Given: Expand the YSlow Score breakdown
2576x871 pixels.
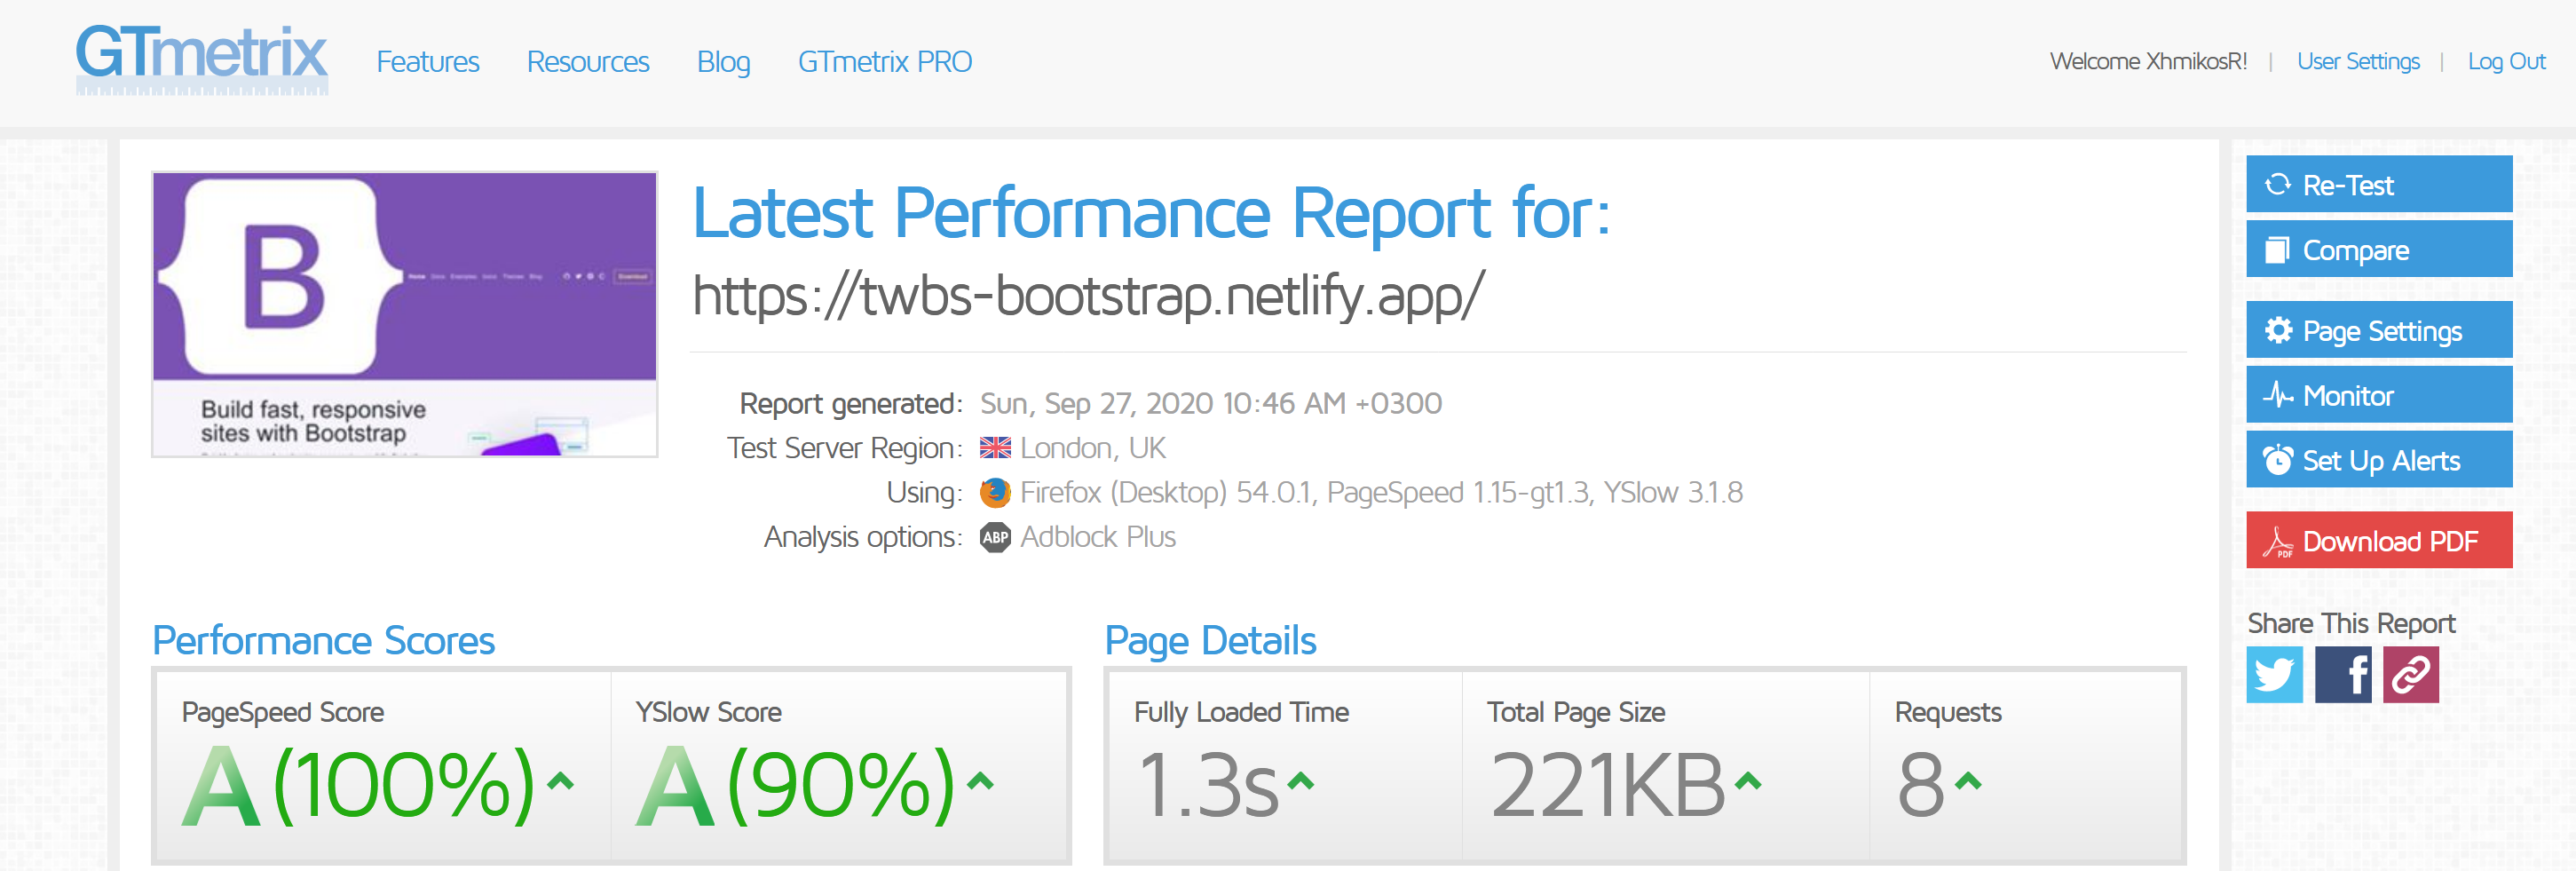Looking at the screenshot, I should coord(979,783).
